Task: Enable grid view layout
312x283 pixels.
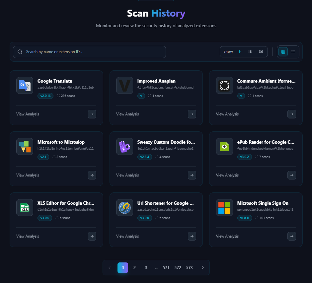Action: (283, 52)
